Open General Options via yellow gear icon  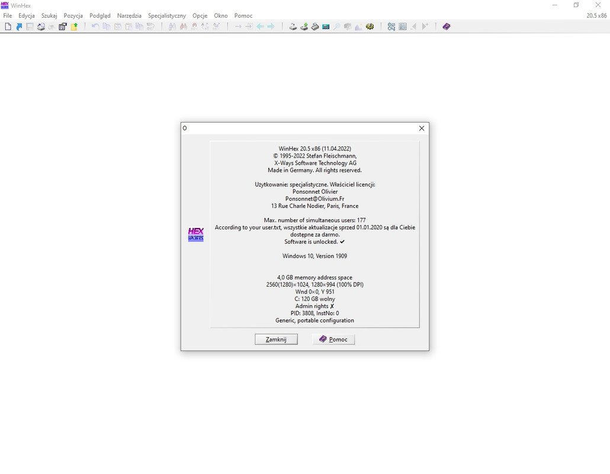coord(370,27)
